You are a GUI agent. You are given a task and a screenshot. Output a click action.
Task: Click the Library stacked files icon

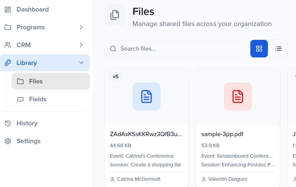click(x=8, y=63)
